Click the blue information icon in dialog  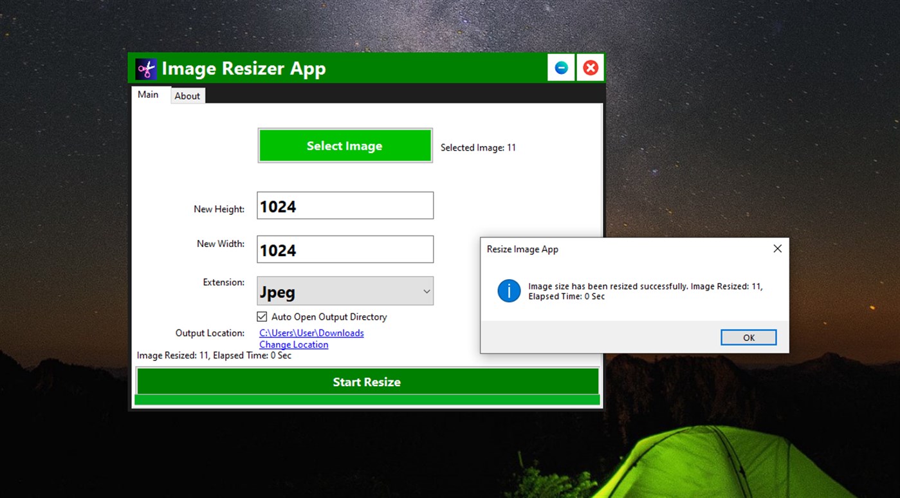[x=508, y=291]
